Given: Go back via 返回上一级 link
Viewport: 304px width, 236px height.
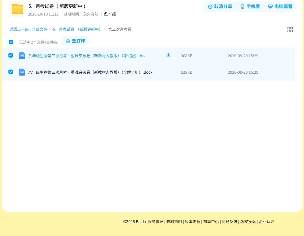Looking at the screenshot, I should (x=19, y=29).
